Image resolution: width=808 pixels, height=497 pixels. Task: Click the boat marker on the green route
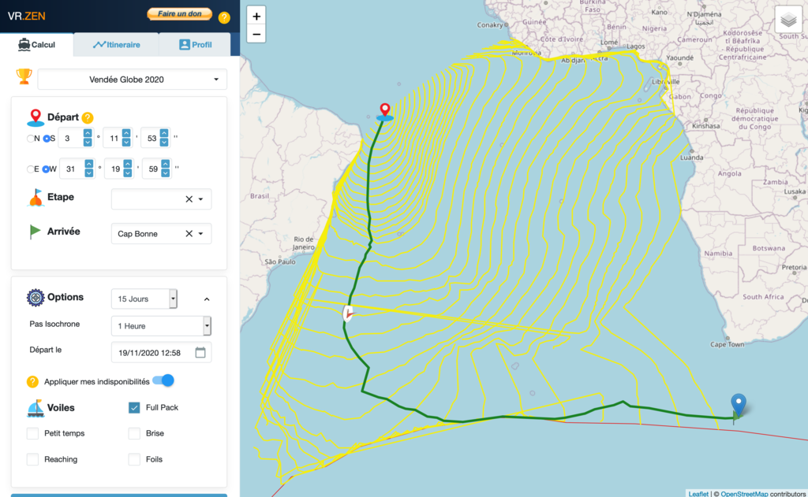[348, 313]
